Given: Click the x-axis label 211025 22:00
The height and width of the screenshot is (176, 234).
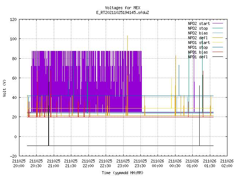Looking at the screenshot, I should (88, 164).
